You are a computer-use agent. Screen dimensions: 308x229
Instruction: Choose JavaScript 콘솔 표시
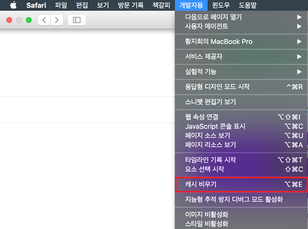[x=241, y=126]
